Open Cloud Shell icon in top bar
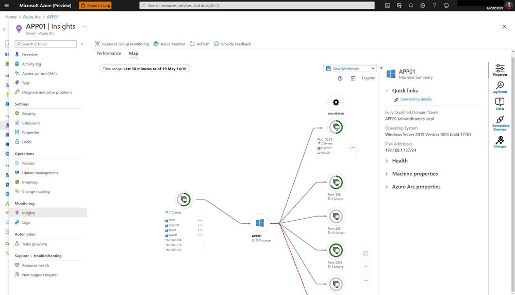The width and height of the screenshot is (515, 295). click(387, 5)
